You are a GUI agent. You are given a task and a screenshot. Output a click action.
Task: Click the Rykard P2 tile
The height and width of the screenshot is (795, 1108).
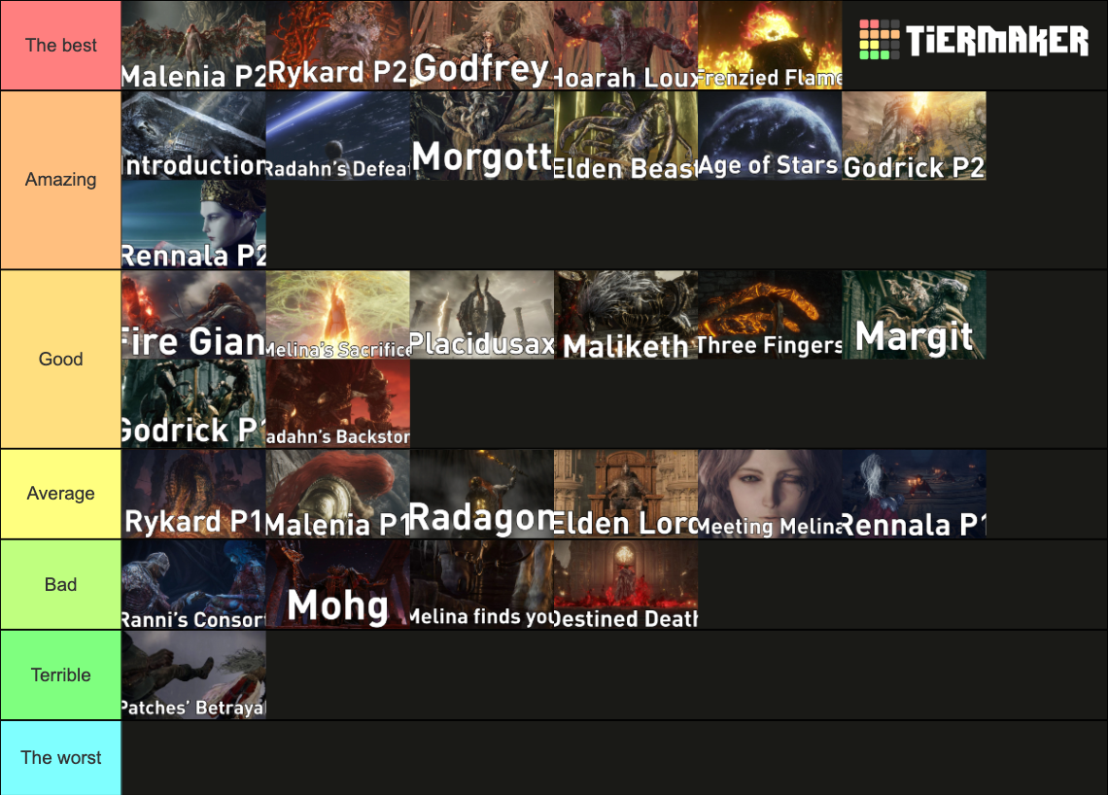coord(338,46)
